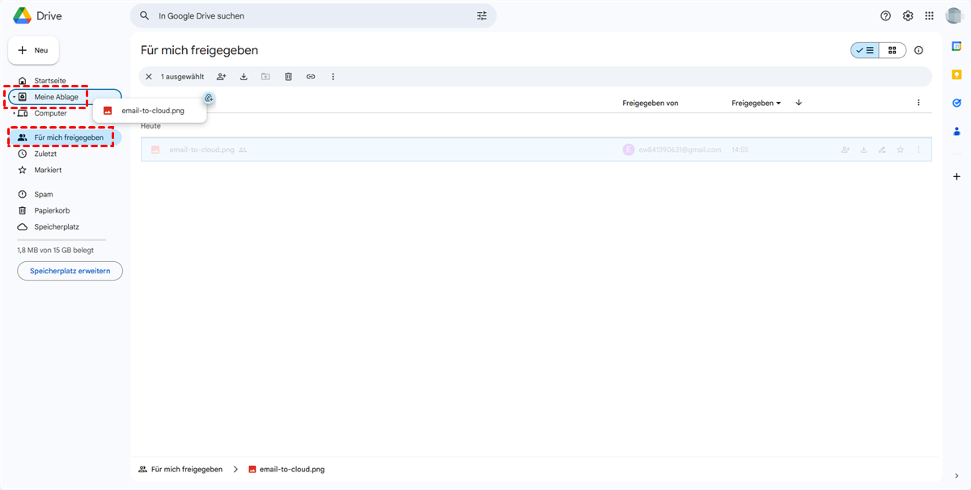Click the sharer email address in row
Viewport: 971px width, 490px height.
[x=680, y=150]
